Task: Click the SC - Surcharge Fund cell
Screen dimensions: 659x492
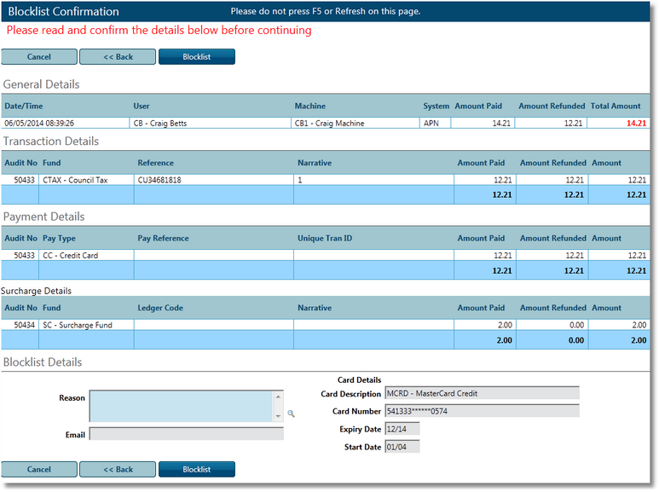Action: tap(86, 325)
